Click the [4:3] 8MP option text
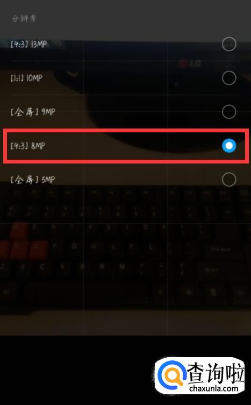The width and height of the screenshot is (251, 405). click(x=27, y=146)
